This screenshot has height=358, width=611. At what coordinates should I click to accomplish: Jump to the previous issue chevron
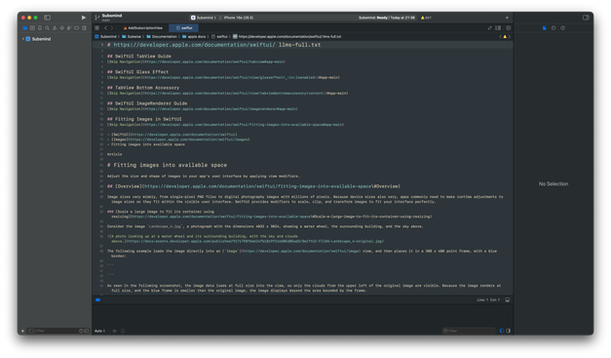click(500, 37)
